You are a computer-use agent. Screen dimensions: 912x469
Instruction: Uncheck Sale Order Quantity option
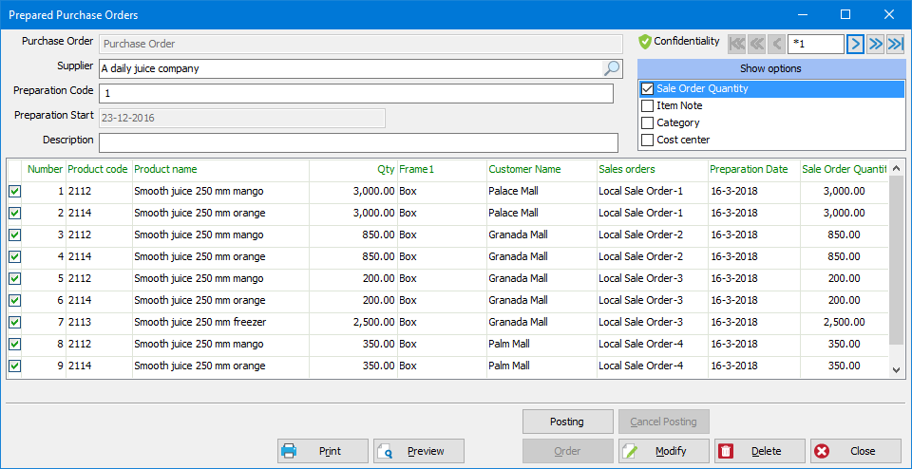(x=647, y=89)
